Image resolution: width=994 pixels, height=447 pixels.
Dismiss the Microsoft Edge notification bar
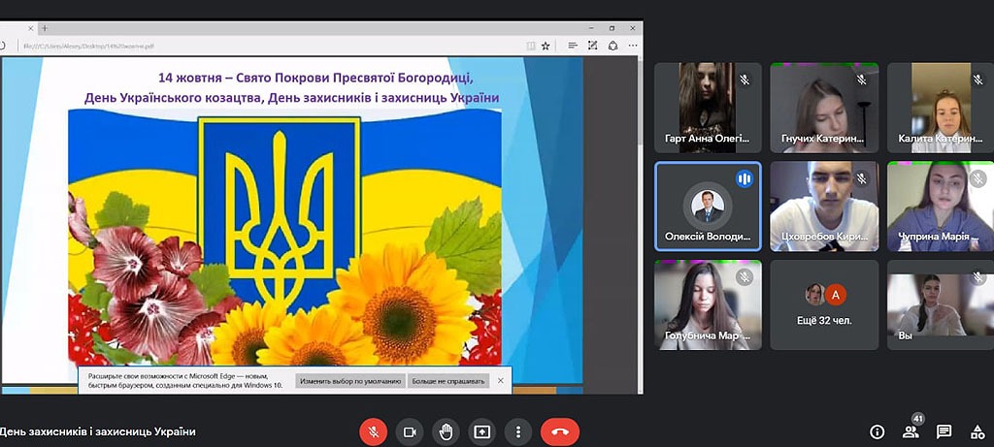[501, 381]
